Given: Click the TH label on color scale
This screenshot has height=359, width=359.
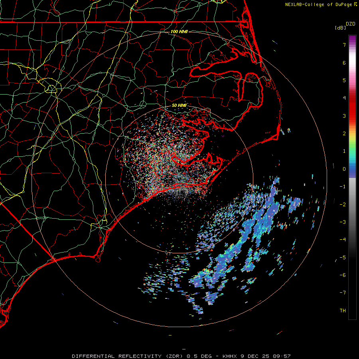Looking at the screenshot, I should click(343, 311).
